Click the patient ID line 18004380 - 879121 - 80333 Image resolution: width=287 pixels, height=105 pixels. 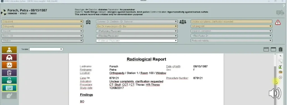[22, 13]
